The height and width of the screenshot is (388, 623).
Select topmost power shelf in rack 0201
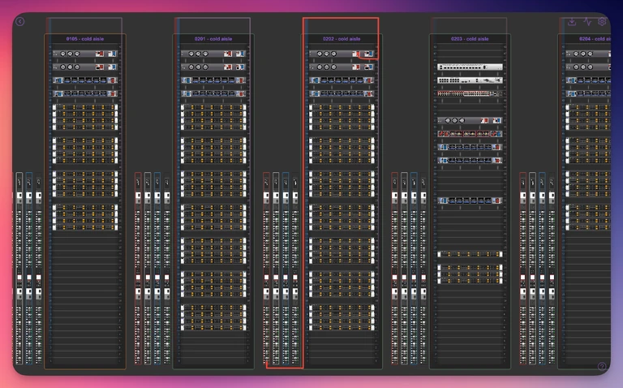coord(213,54)
